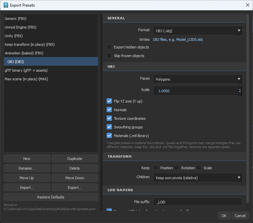Click the 3ds Max app icon in title bar
Screen dimensions: 253x223
coord(6,5)
